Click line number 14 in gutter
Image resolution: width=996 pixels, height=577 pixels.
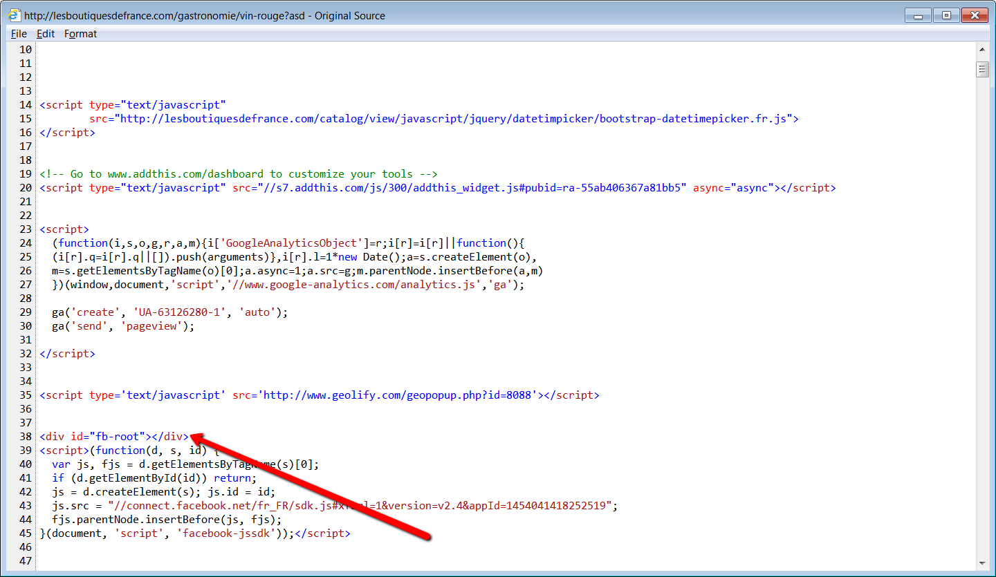(26, 105)
